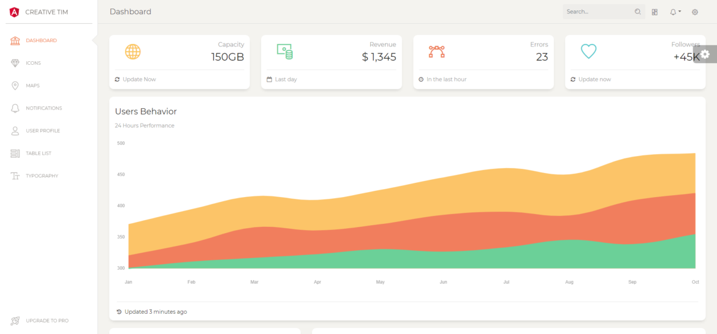Click In the last hour footer text
The height and width of the screenshot is (334, 717).
pyautogui.click(x=446, y=80)
